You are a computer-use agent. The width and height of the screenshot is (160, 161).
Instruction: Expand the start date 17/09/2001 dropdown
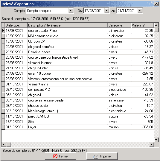[107, 11]
